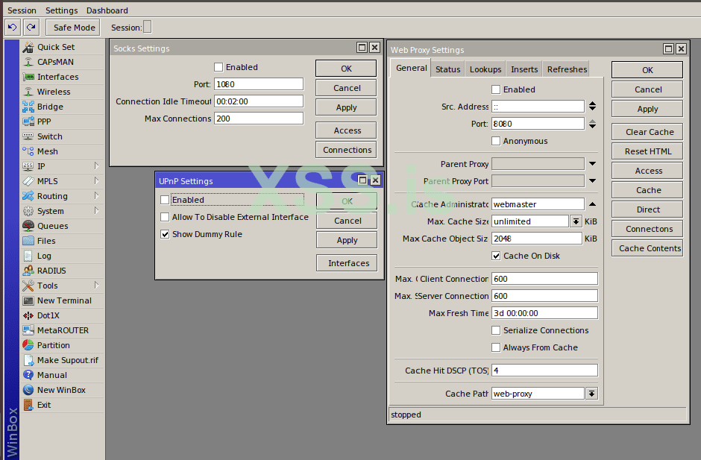
Task: Click Make Supout.rif in sidebar
Action: coord(63,360)
